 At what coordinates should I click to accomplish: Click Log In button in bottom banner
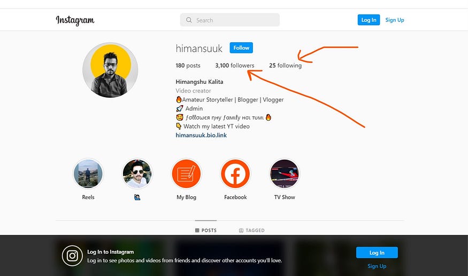[x=377, y=253]
